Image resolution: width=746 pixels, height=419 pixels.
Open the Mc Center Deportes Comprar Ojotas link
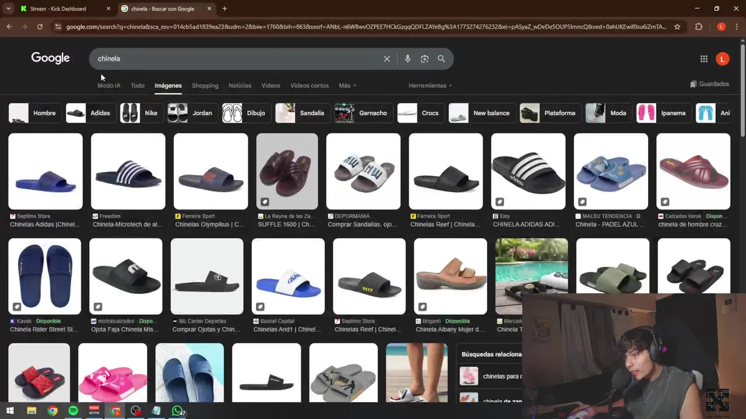(x=206, y=329)
